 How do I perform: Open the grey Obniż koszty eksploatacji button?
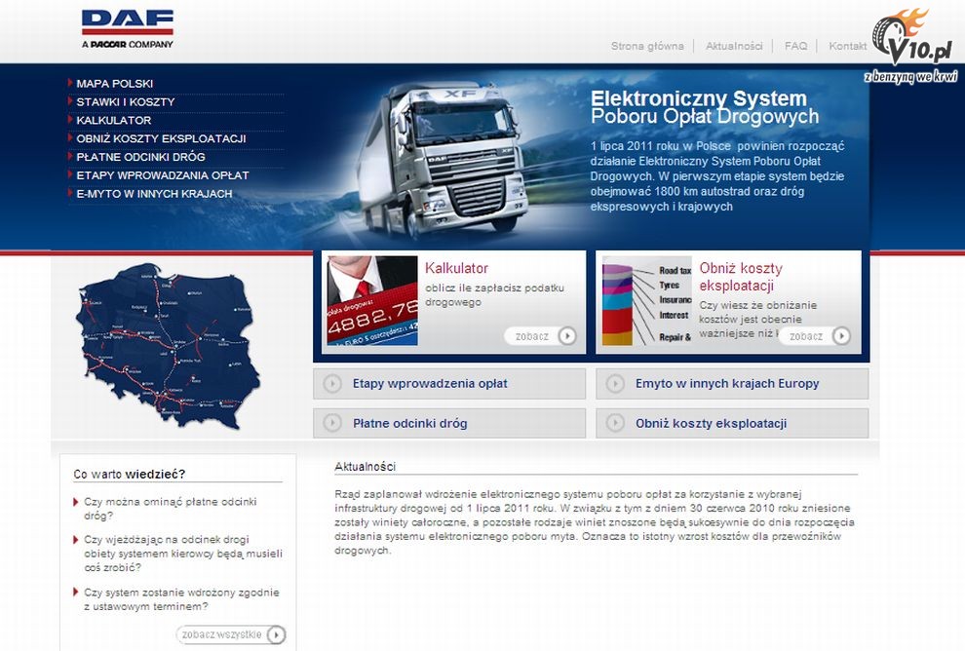coord(732,423)
